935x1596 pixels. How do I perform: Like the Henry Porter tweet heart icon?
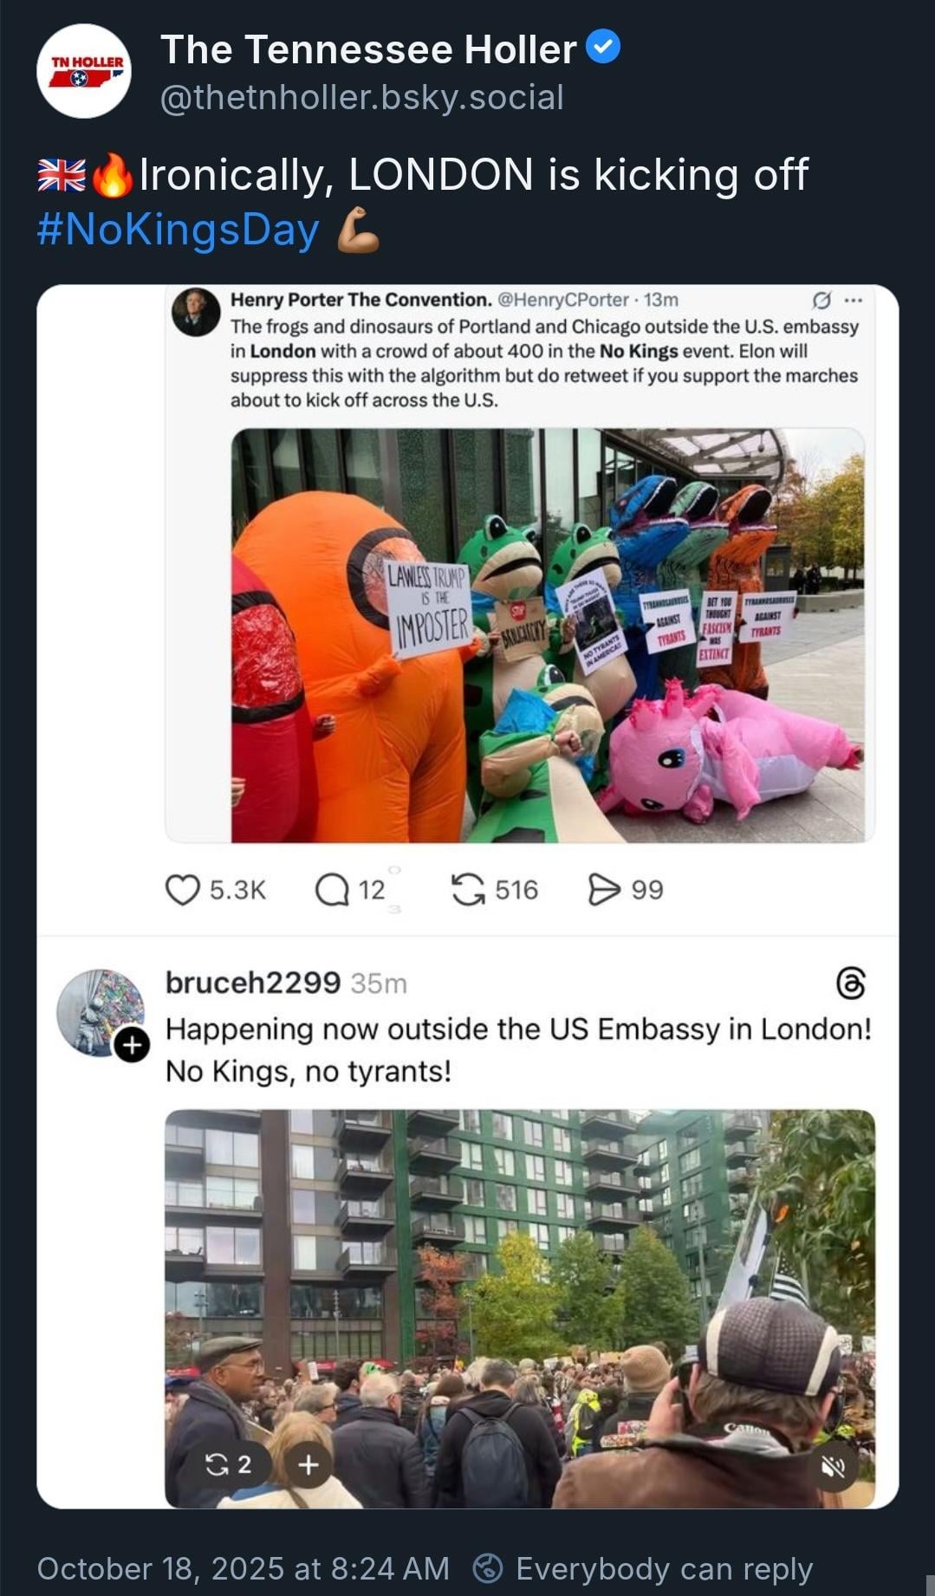point(182,890)
